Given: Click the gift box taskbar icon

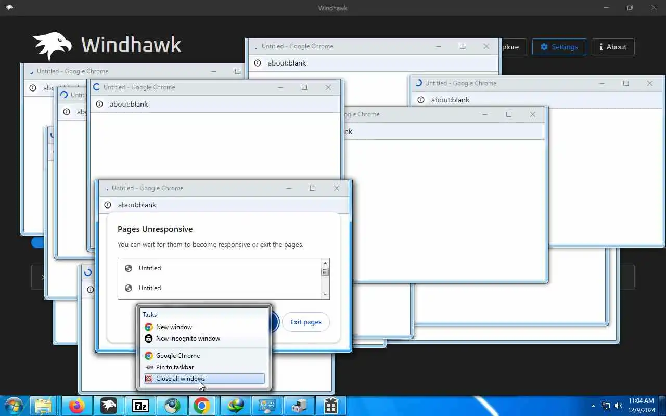Looking at the screenshot, I should (x=331, y=406).
